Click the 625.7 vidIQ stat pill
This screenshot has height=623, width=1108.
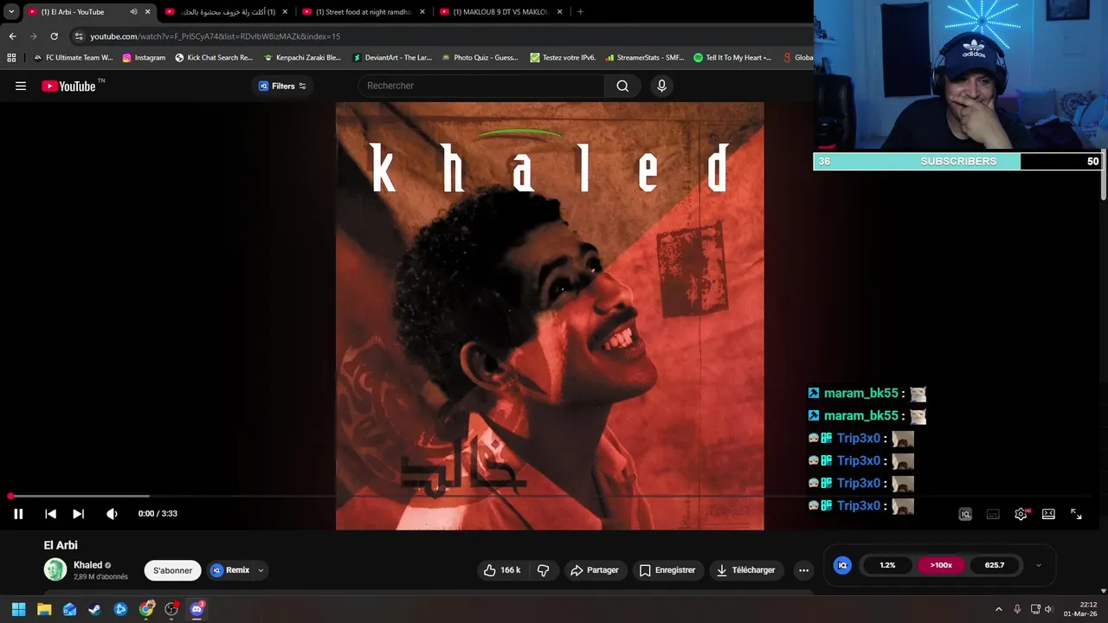click(995, 565)
